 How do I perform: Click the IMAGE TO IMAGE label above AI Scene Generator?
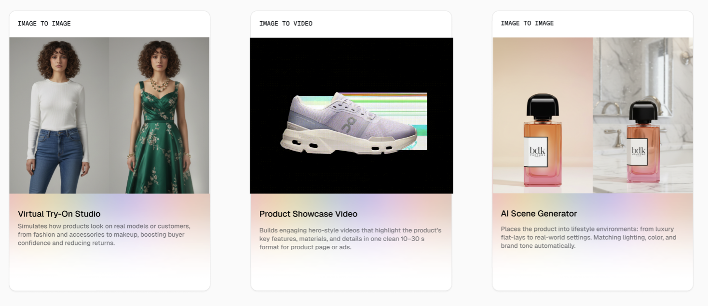[x=527, y=23]
